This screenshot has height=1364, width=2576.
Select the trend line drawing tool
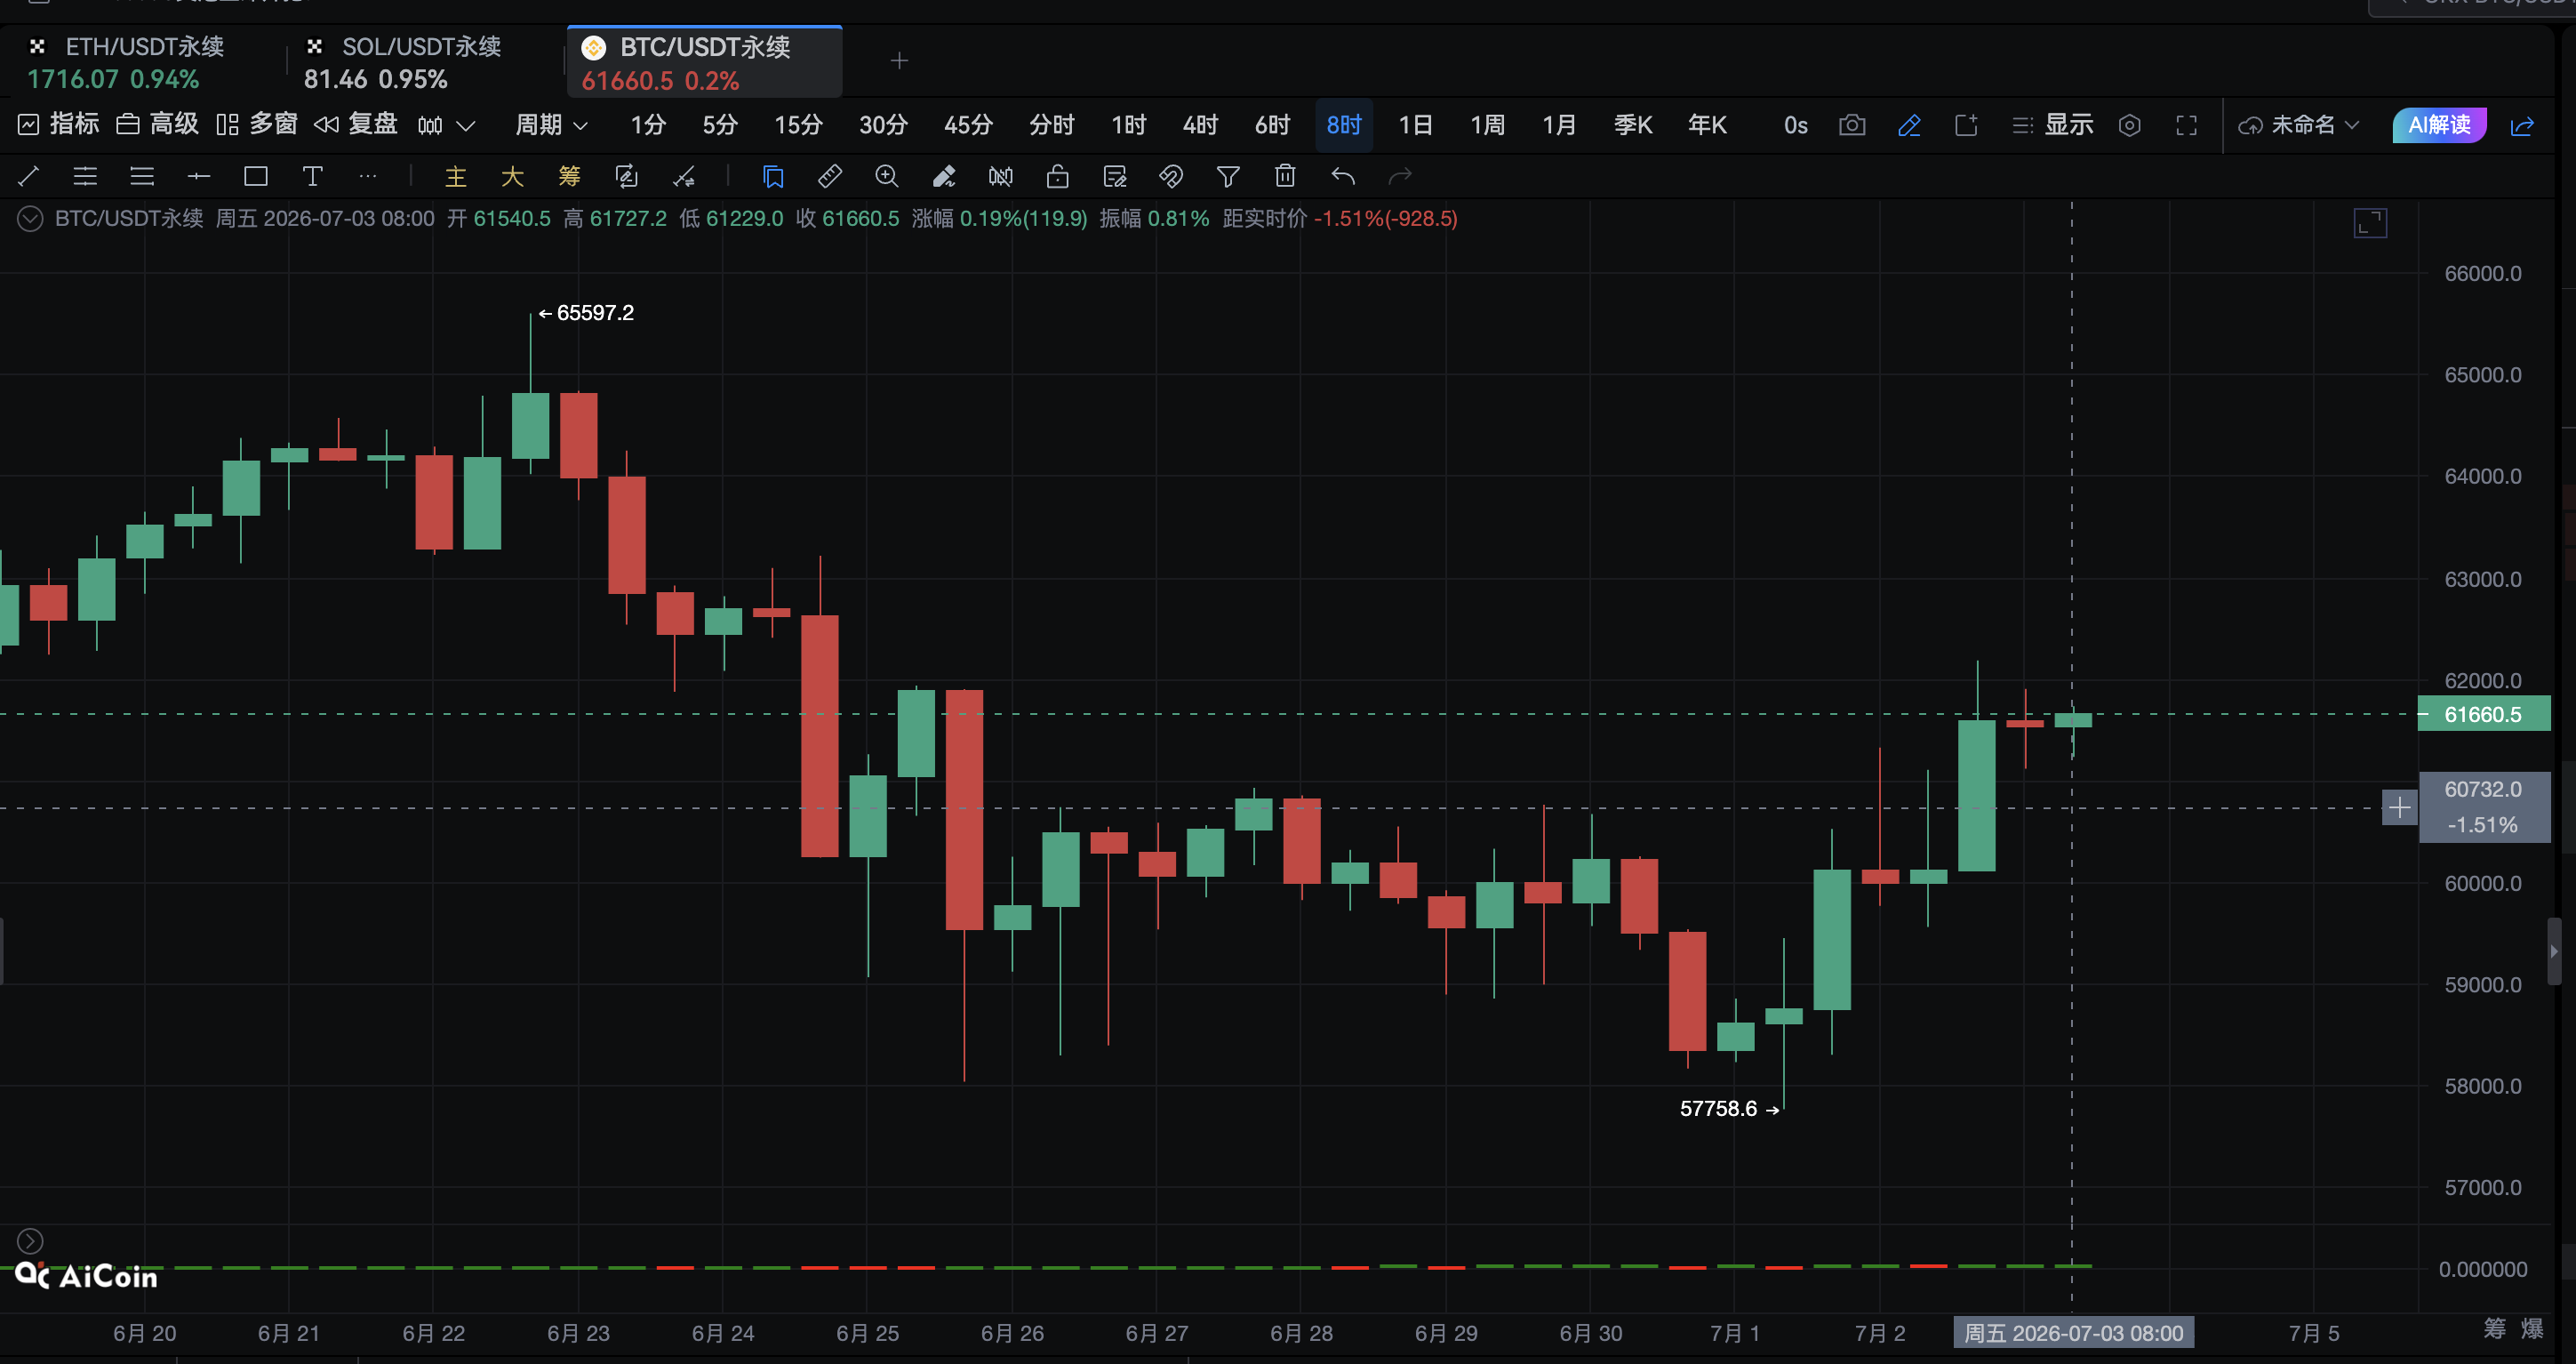coord(29,177)
